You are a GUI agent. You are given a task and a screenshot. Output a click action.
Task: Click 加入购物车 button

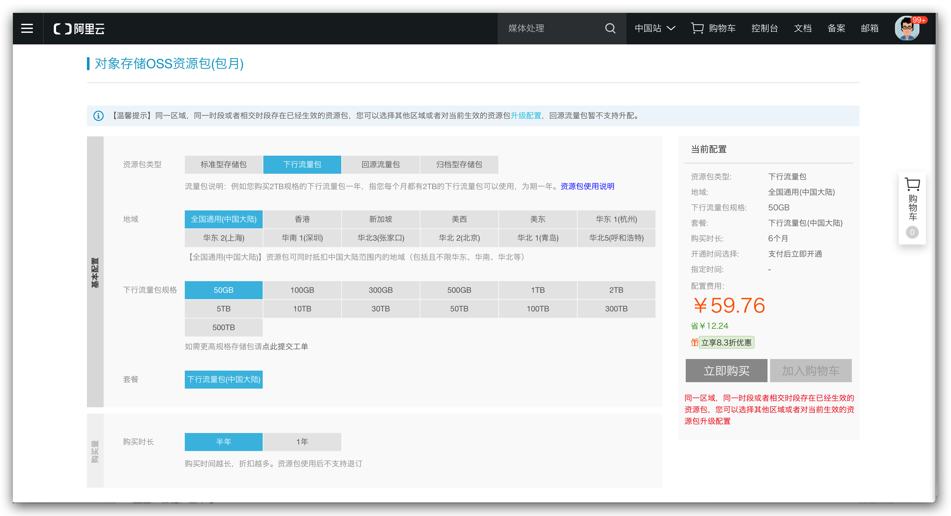tap(811, 371)
